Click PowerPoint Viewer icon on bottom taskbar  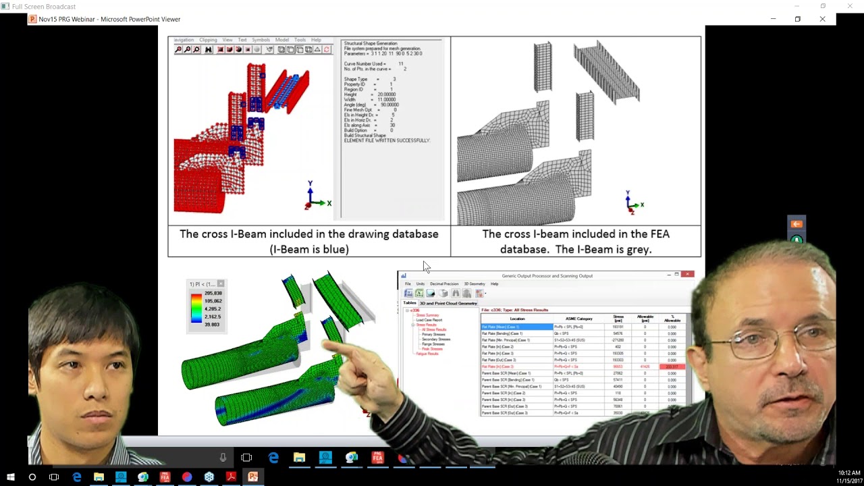pos(252,477)
